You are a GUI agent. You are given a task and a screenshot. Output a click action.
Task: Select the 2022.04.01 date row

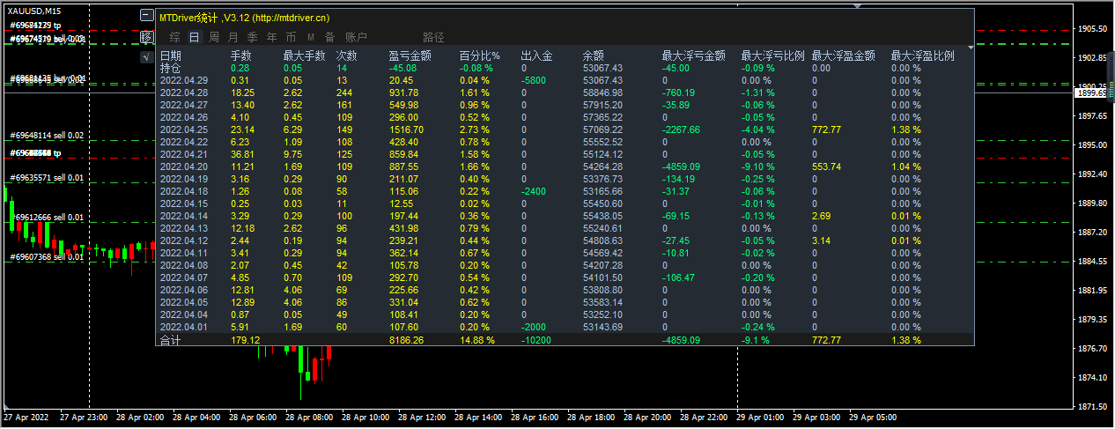[183, 327]
